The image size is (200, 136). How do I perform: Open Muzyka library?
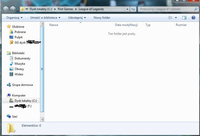click(20, 64)
